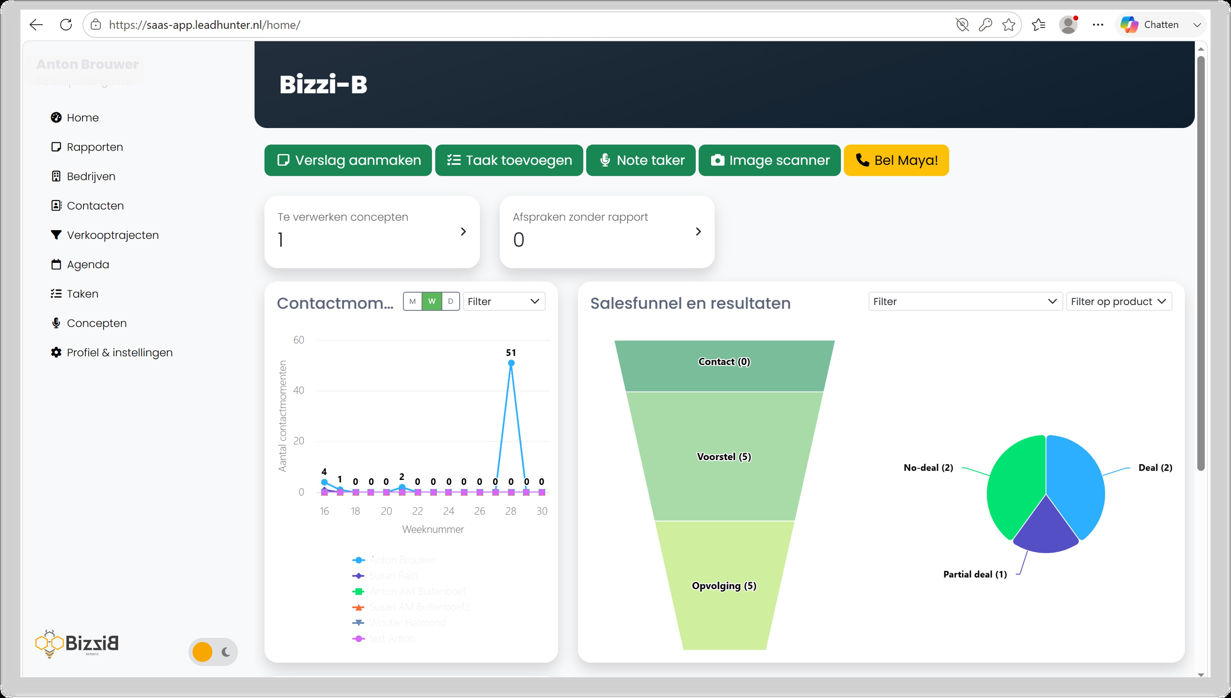Toggle the Susan Raitt series in the legend
Image resolution: width=1231 pixels, height=698 pixels.
(385, 576)
